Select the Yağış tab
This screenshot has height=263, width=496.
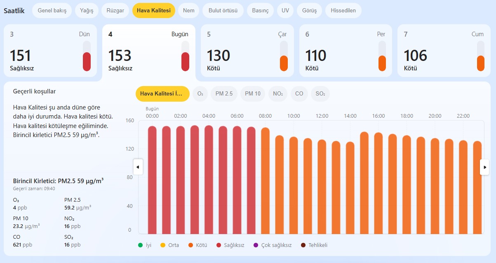coord(87,11)
